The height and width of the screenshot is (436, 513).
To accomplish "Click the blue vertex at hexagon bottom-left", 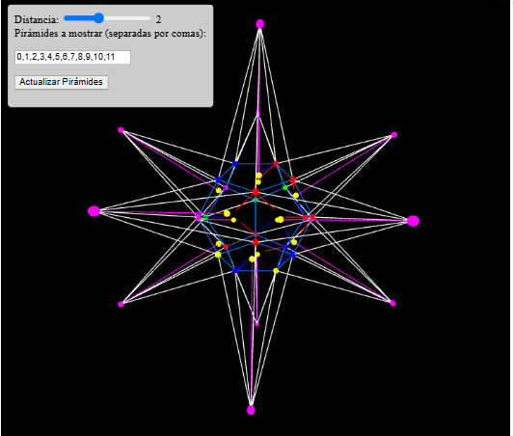I will point(235,271).
